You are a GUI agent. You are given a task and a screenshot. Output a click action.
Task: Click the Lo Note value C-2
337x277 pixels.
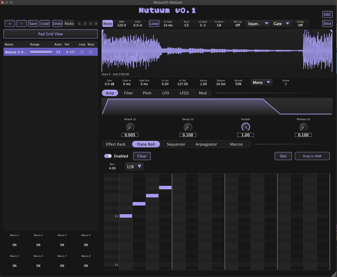[203, 25]
